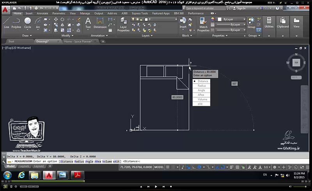
Task: Toggle lineweight display in status bar
Action: [232, 167]
